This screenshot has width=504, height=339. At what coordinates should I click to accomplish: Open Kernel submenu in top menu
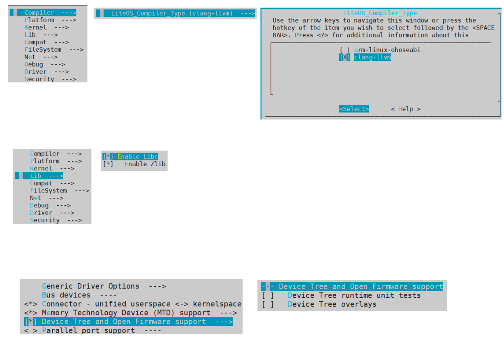coord(46,27)
